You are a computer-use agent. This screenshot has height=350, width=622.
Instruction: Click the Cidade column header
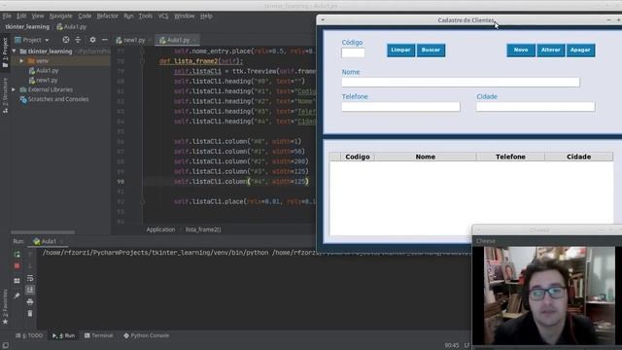tap(579, 157)
